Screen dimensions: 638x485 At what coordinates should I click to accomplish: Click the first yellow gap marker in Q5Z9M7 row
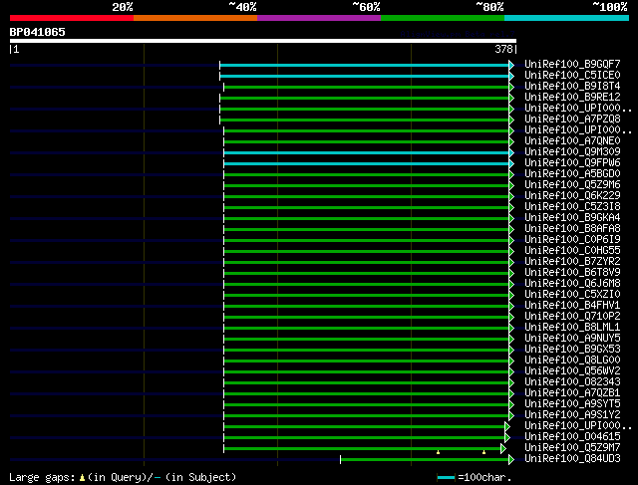coord(438,452)
